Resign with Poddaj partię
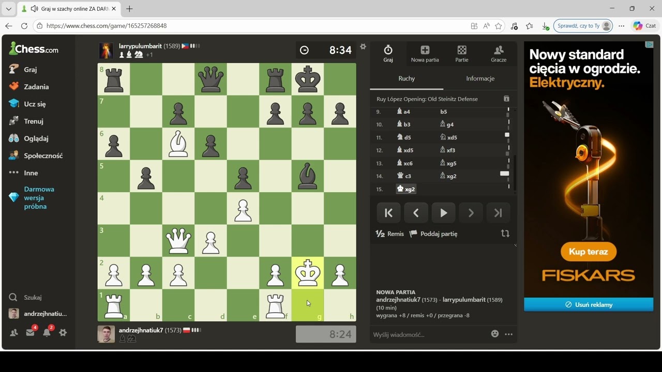The width and height of the screenshot is (662, 372). (433, 234)
